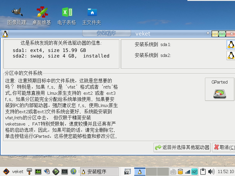This screenshot has width=235, height=176.
Task: Click the green play arrow taskbar icon
Action: pos(56,172)
